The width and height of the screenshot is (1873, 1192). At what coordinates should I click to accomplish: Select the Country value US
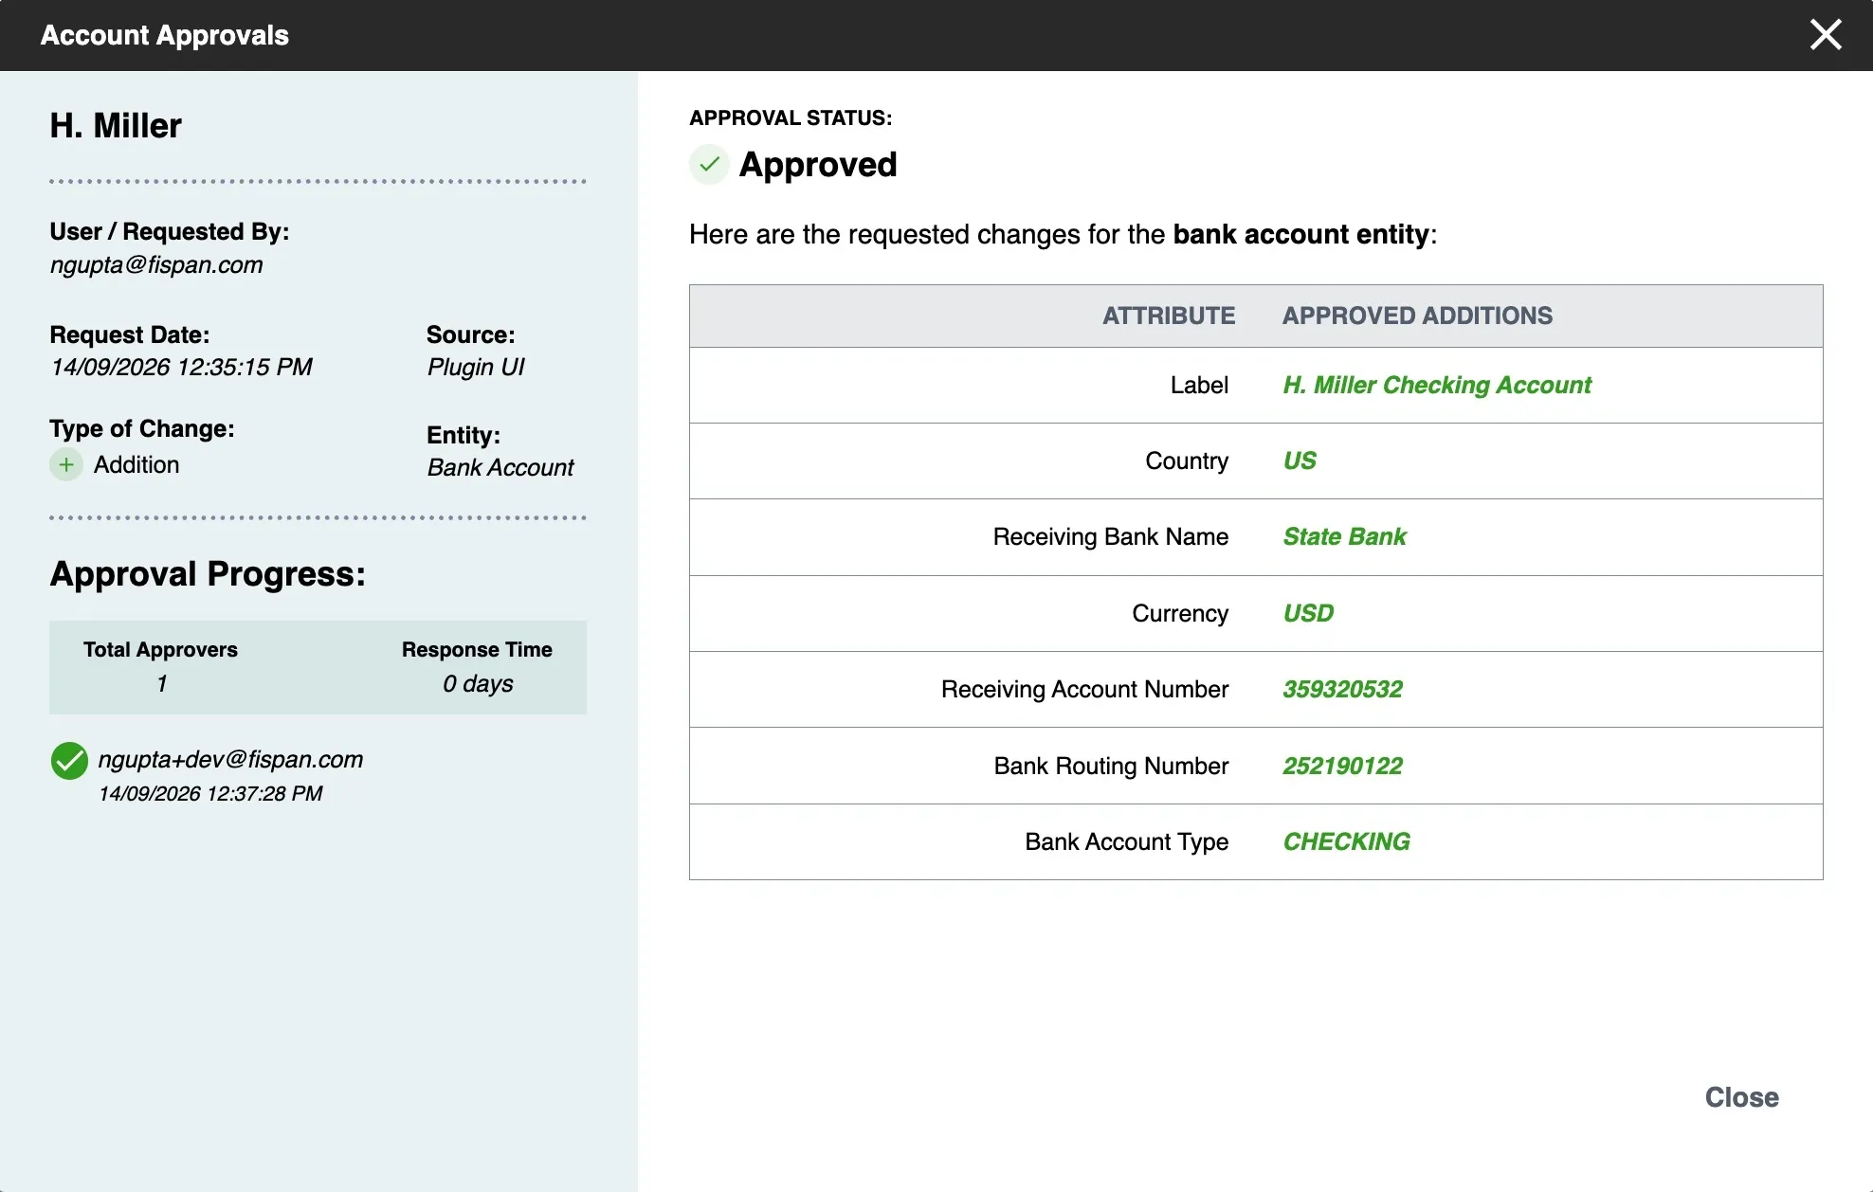coord(1300,461)
